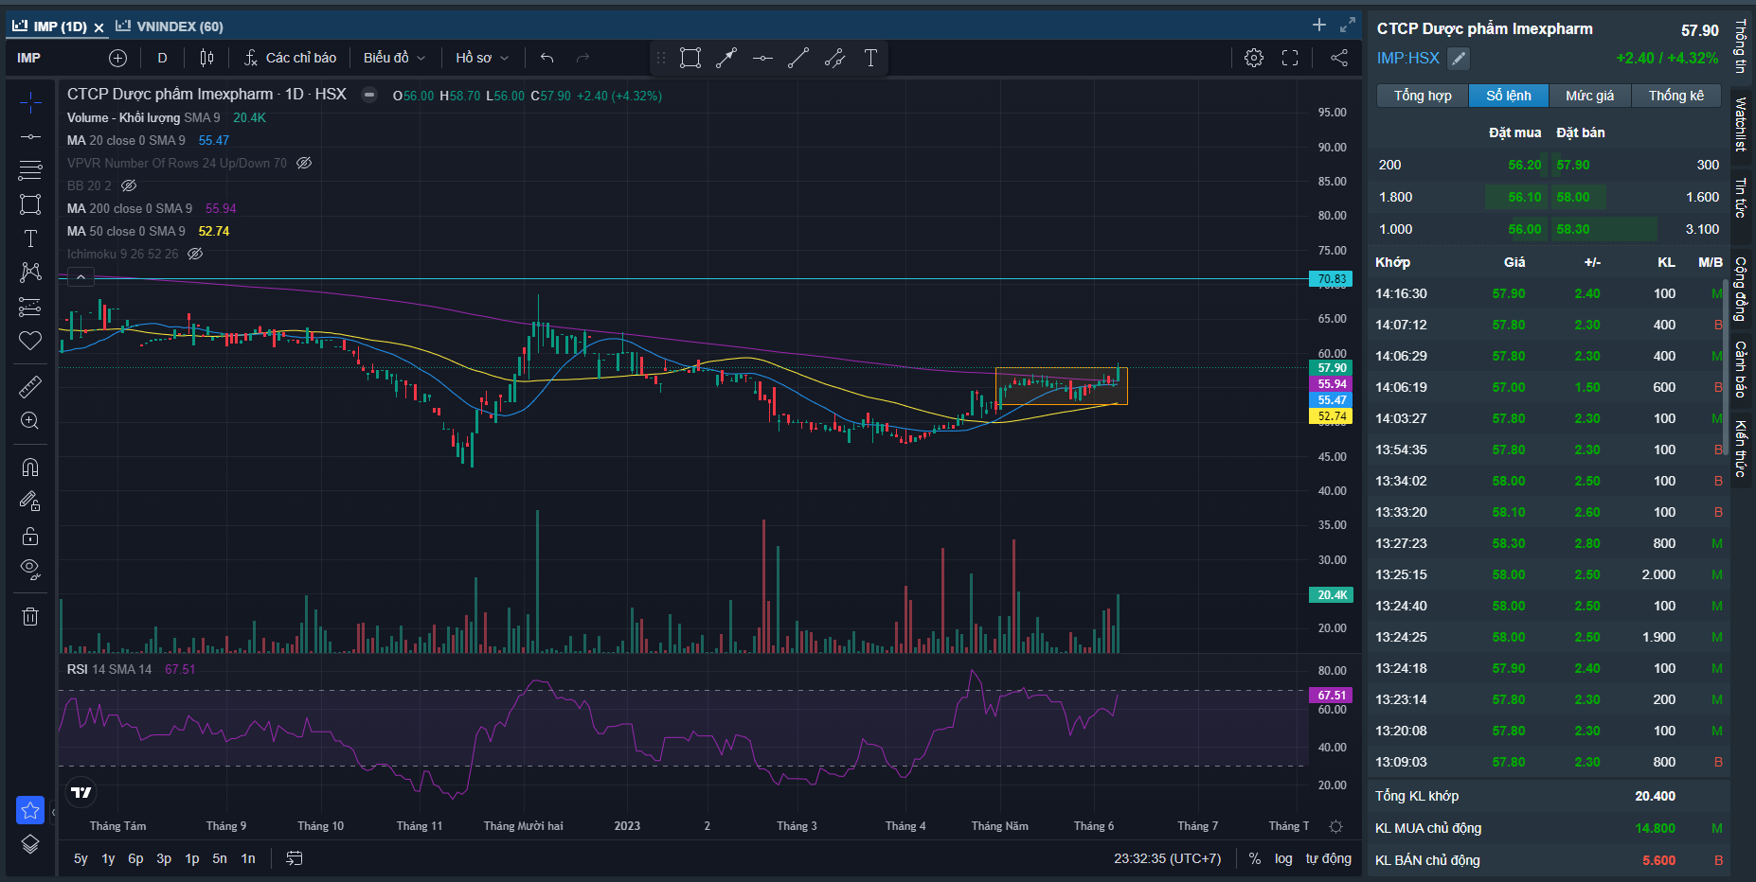
Task: Toggle visibility of BB 20 2 indicator
Action: tap(129, 185)
